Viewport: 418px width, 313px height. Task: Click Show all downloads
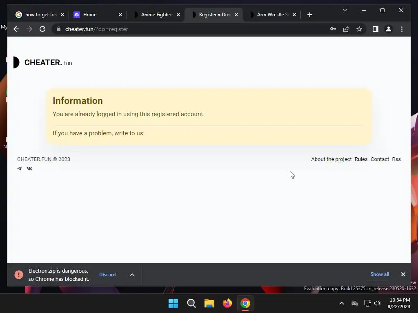click(380, 274)
